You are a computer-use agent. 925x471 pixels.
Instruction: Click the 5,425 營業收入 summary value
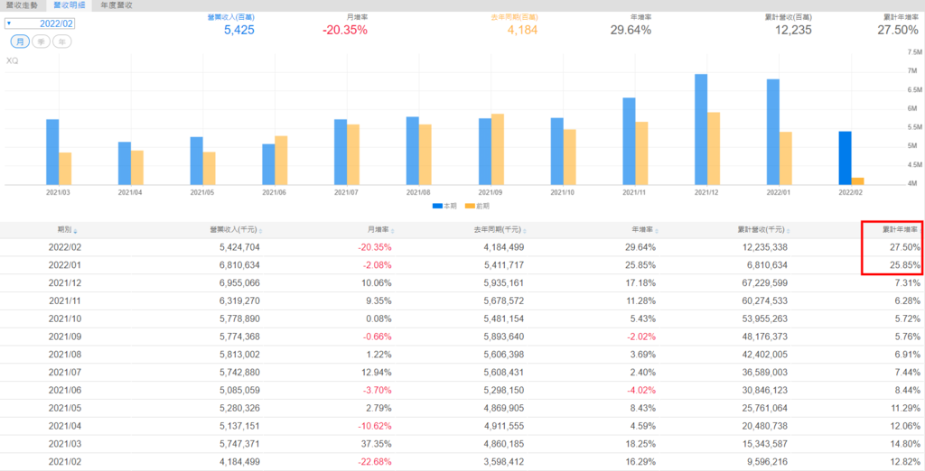click(239, 30)
